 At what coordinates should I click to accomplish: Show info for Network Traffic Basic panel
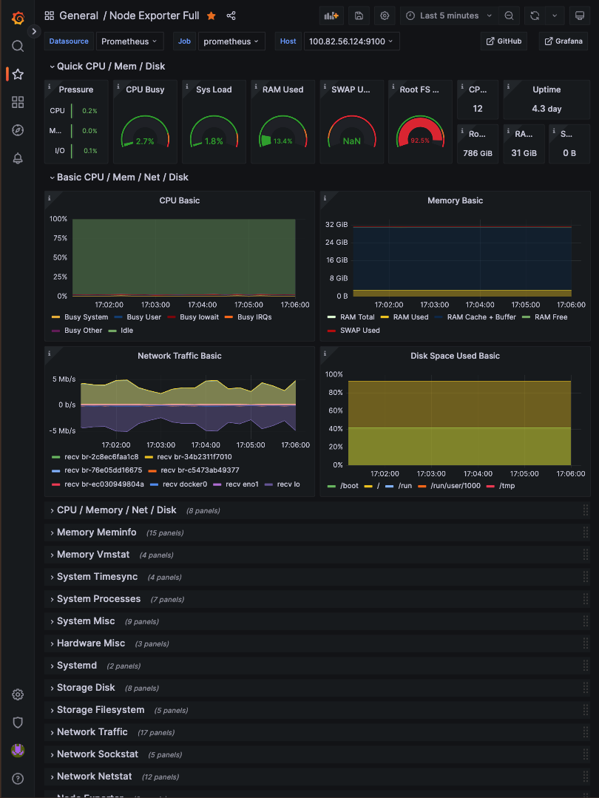click(50, 354)
